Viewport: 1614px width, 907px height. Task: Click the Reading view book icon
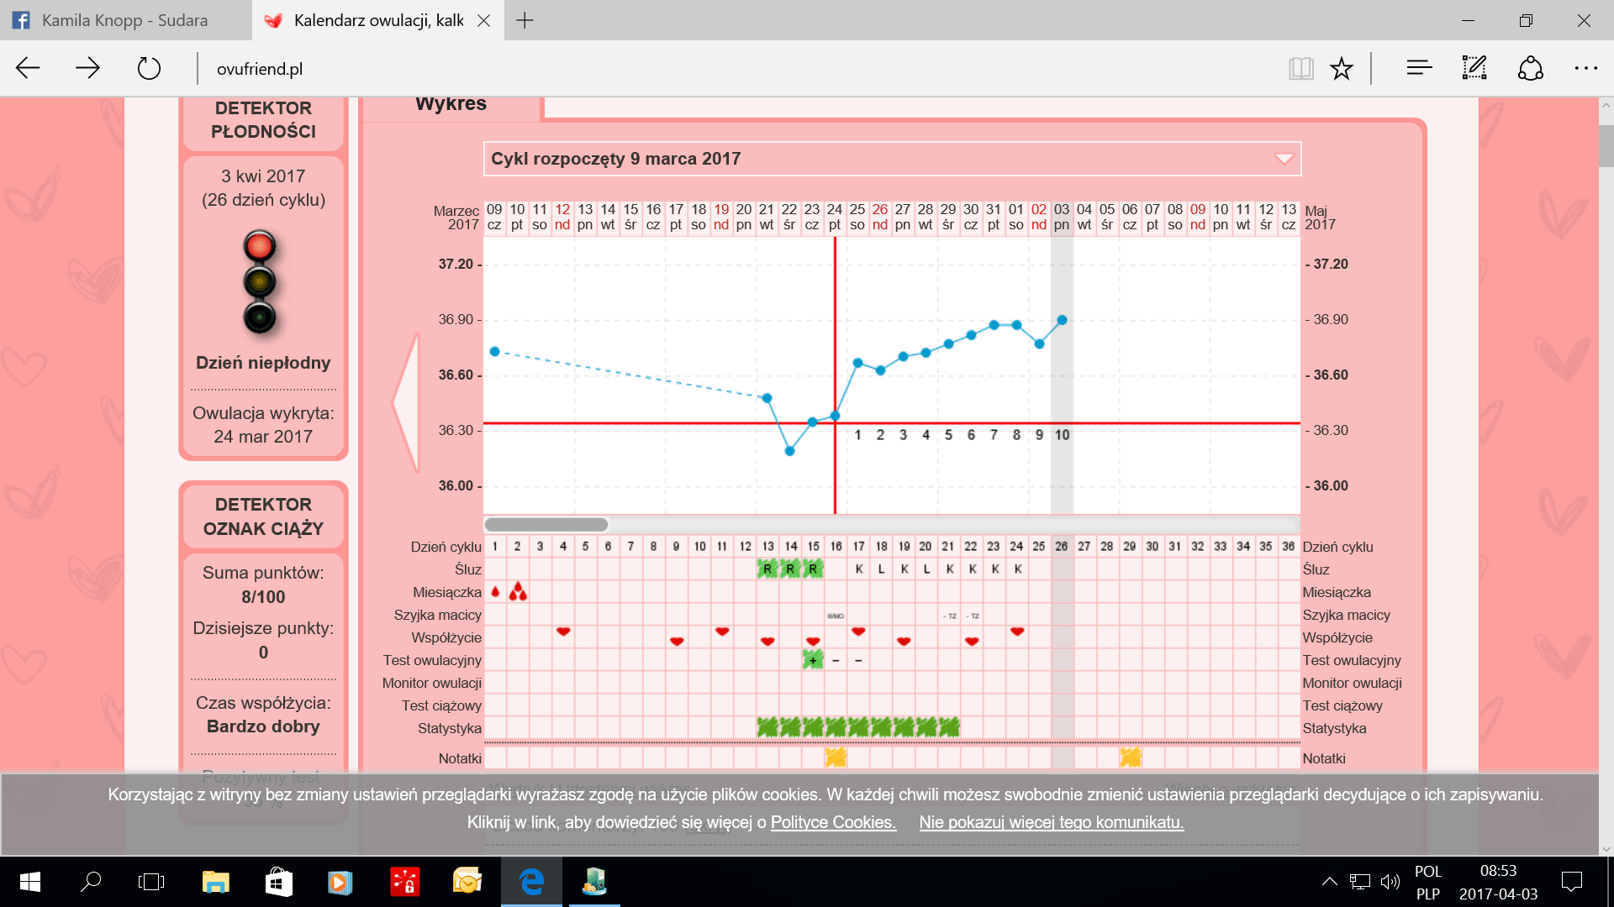(1300, 68)
